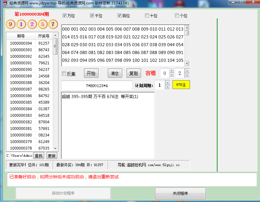Uncheck the 万位 checkbox
This screenshot has height=202, width=260.
point(65,16)
